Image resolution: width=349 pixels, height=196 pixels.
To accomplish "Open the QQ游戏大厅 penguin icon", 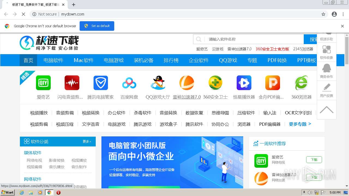I will (x=158, y=83).
